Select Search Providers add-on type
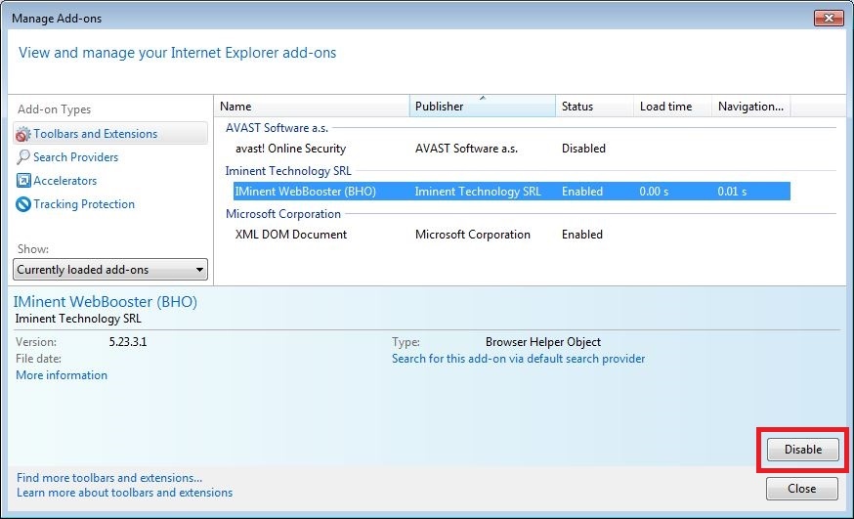This screenshot has width=854, height=519. pyautogui.click(x=75, y=157)
